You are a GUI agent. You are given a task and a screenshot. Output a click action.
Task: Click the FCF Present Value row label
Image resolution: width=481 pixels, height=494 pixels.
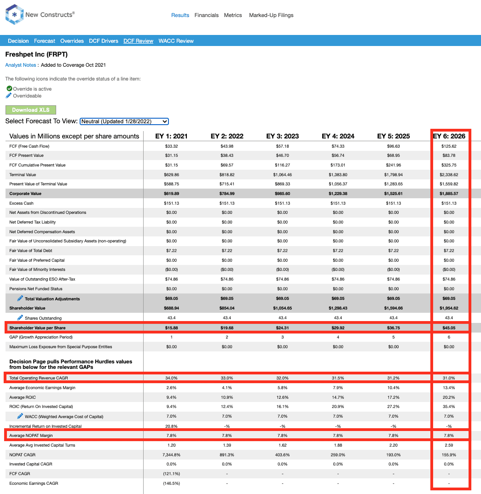[x=27, y=155]
